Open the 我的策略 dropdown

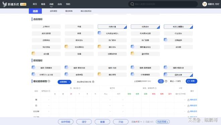(163, 122)
